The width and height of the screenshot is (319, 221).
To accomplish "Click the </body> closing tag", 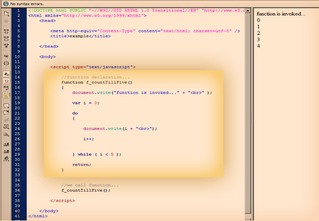I will [x=49, y=211].
